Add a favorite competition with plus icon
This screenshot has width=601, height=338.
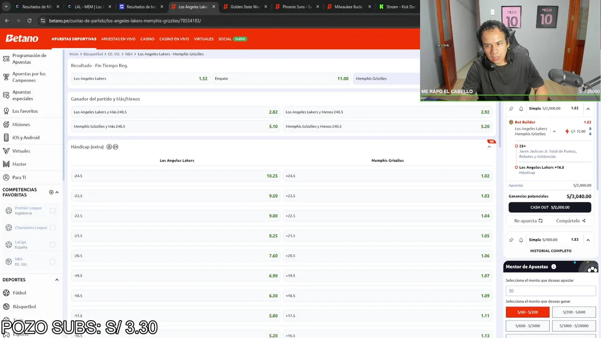tap(51, 192)
